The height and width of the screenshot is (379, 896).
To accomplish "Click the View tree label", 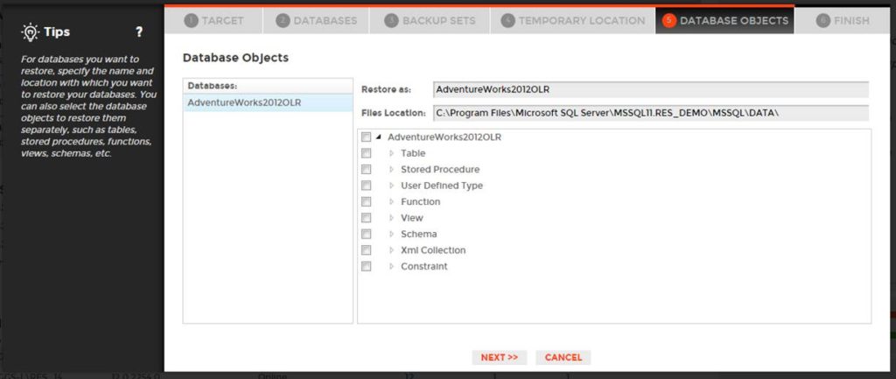I will tap(412, 218).
